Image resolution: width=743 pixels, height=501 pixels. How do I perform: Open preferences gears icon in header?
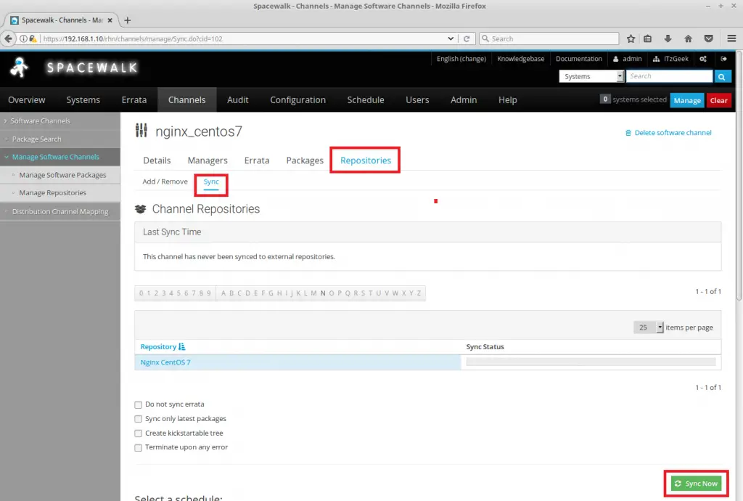[x=703, y=59]
